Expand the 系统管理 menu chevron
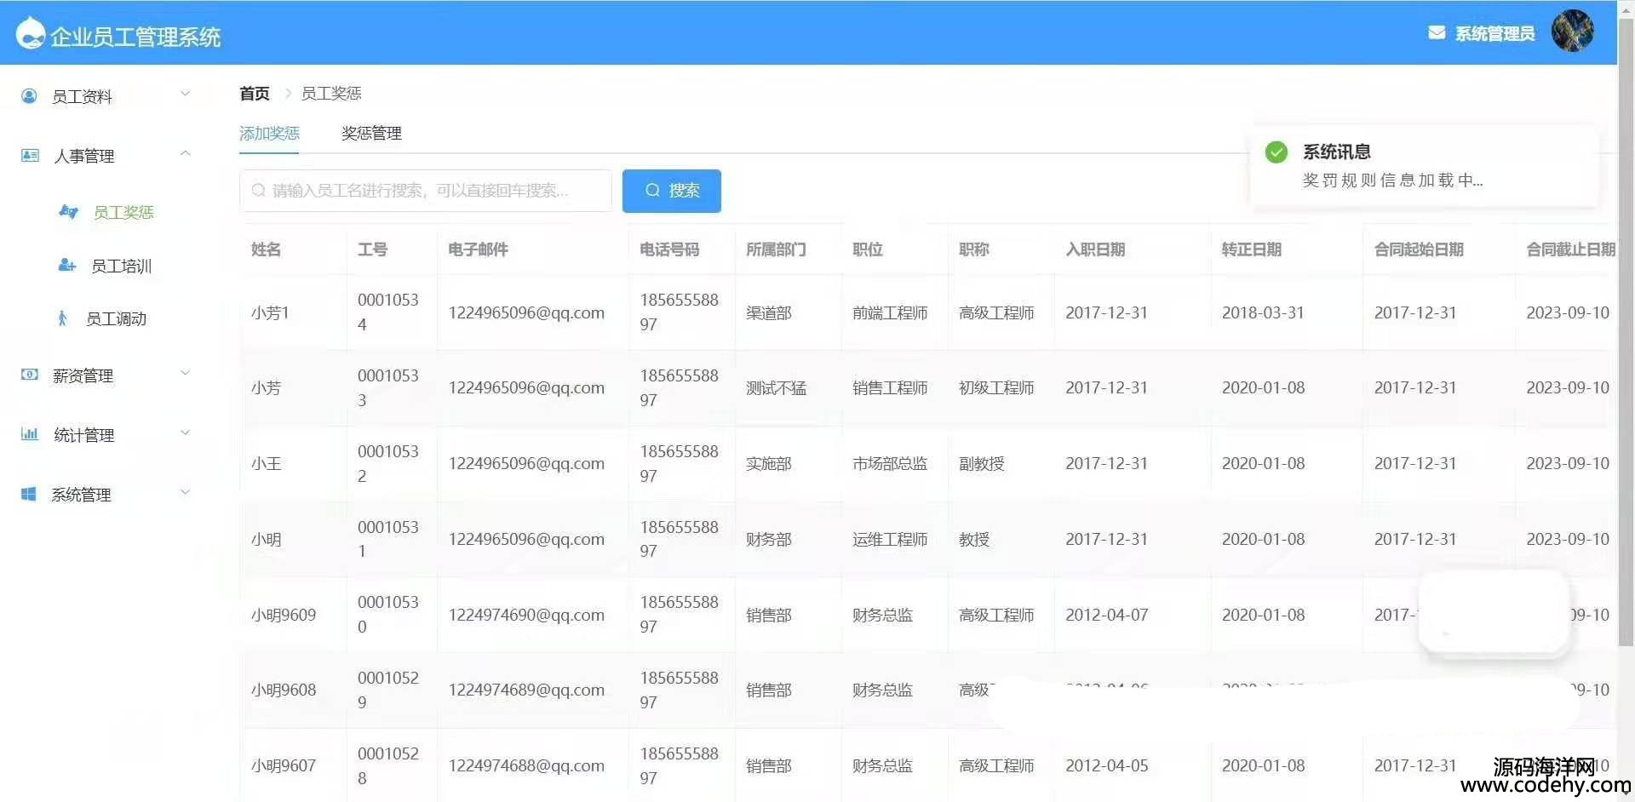Screen dimensions: 1635x802 (185, 492)
